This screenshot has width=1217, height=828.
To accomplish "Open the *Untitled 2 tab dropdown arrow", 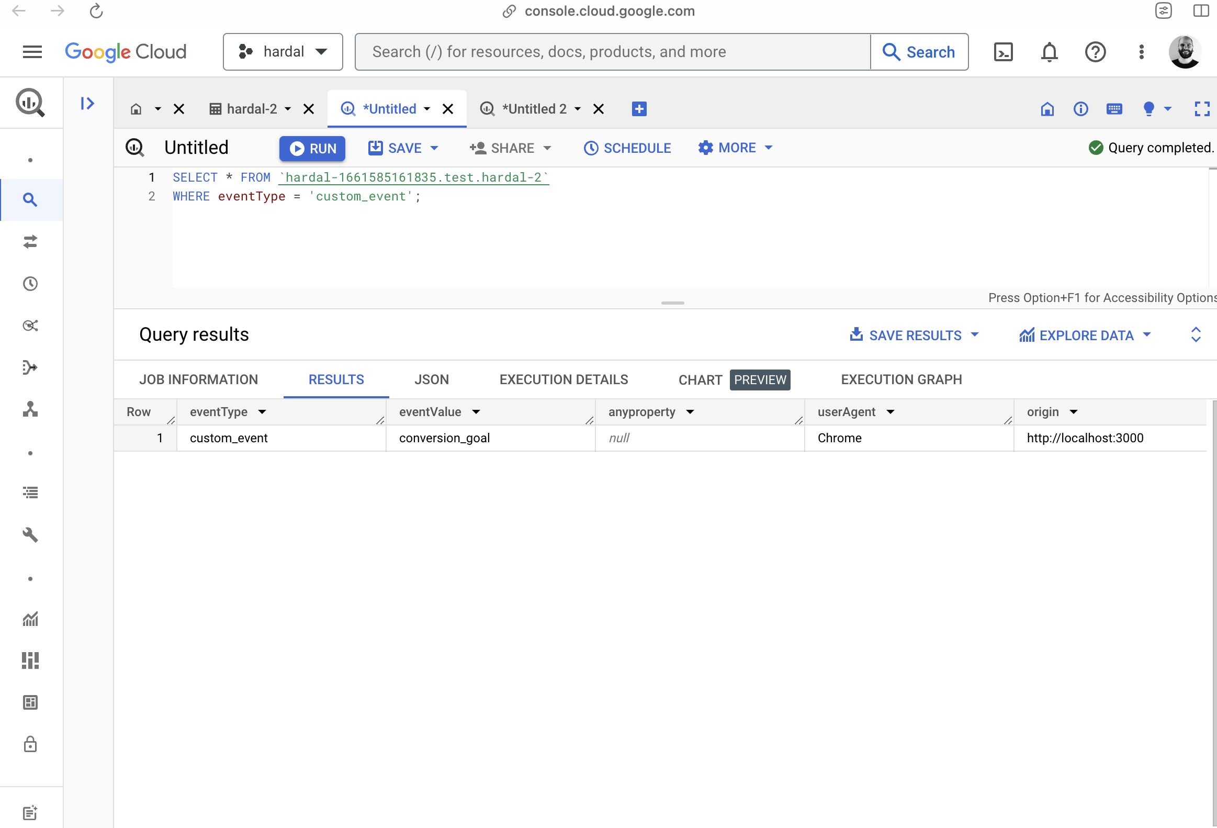I will pos(578,109).
